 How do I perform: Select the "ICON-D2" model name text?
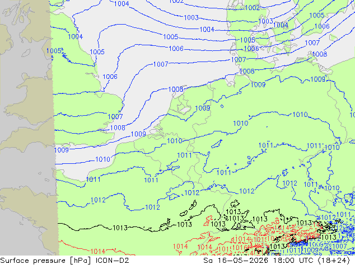click(x=113, y=261)
